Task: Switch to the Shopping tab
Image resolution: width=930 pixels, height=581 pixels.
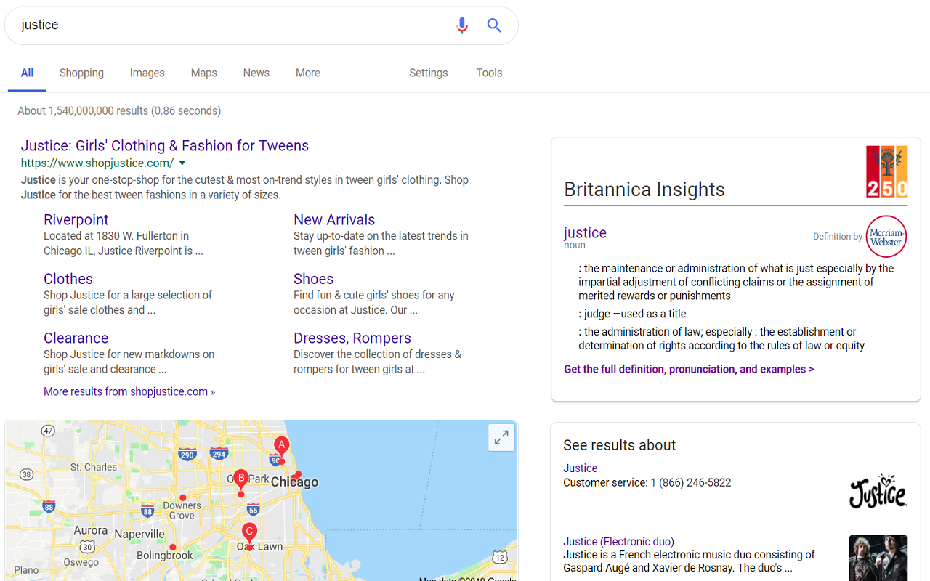Action: (81, 73)
